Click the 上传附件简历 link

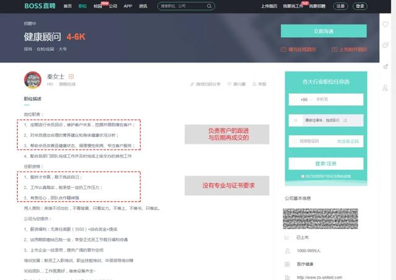tap(353, 50)
